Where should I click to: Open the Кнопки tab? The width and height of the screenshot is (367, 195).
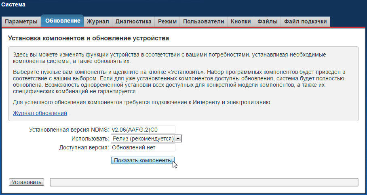point(241,21)
